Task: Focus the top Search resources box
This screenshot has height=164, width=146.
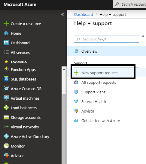Action: 129,4
